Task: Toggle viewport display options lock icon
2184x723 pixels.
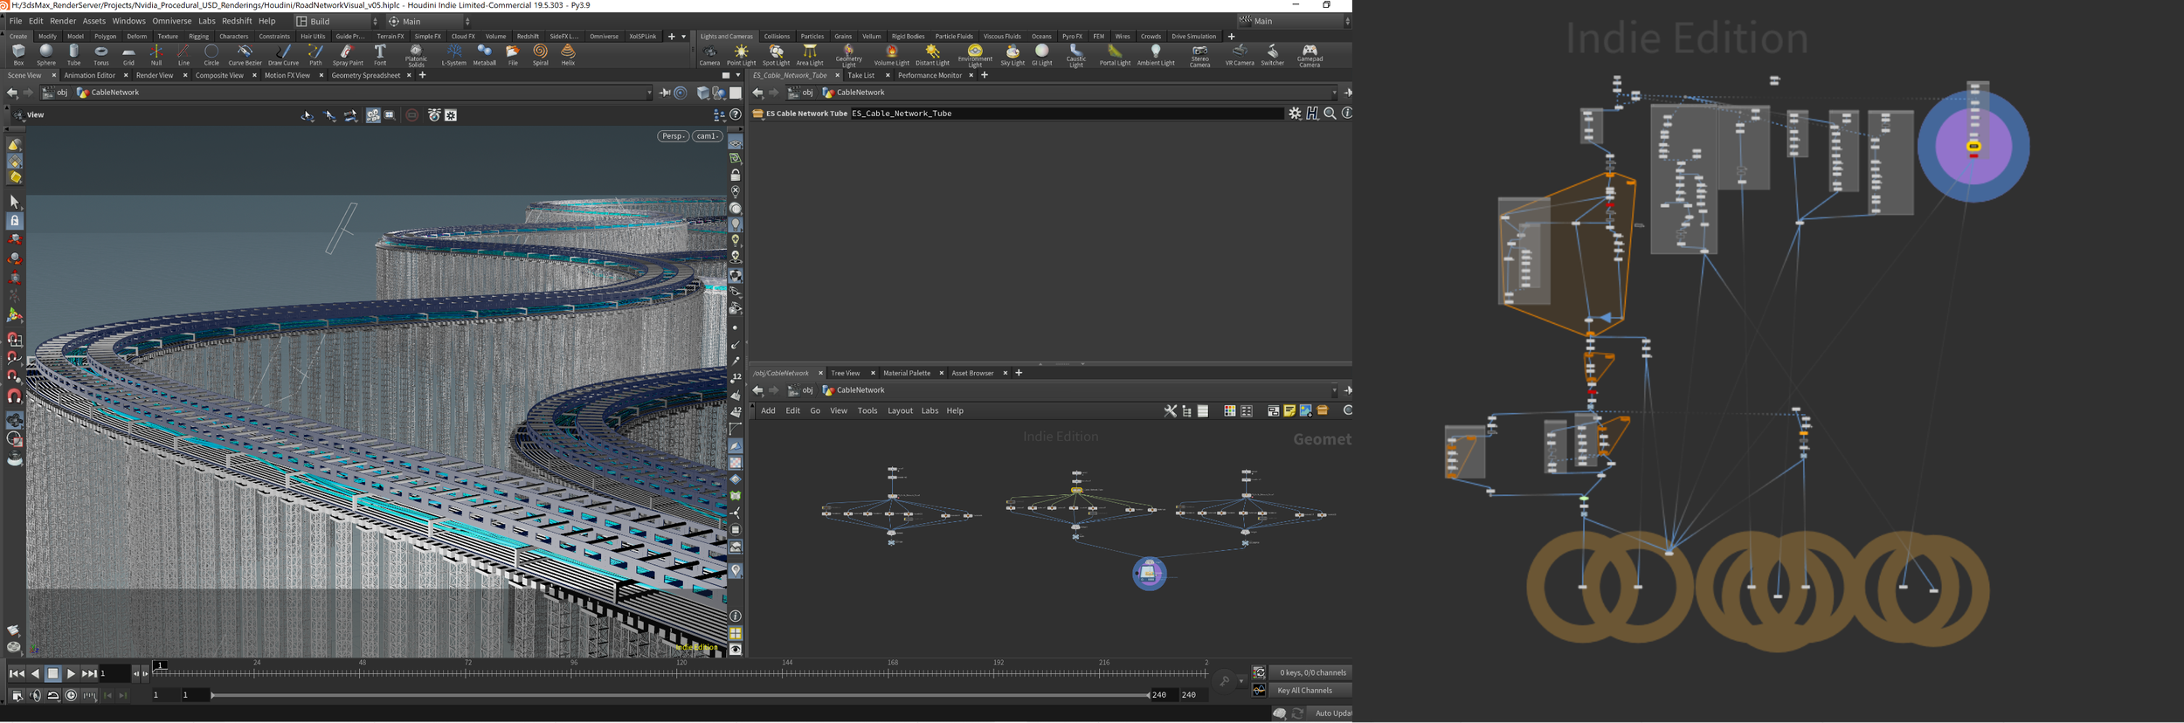Action: tap(736, 176)
